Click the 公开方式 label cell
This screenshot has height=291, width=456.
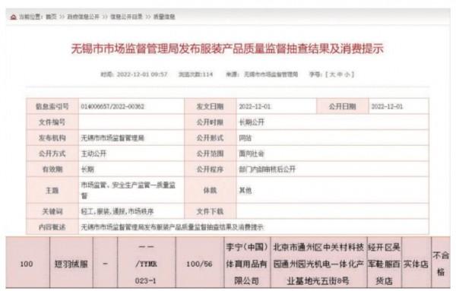click(x=52, y=153)
